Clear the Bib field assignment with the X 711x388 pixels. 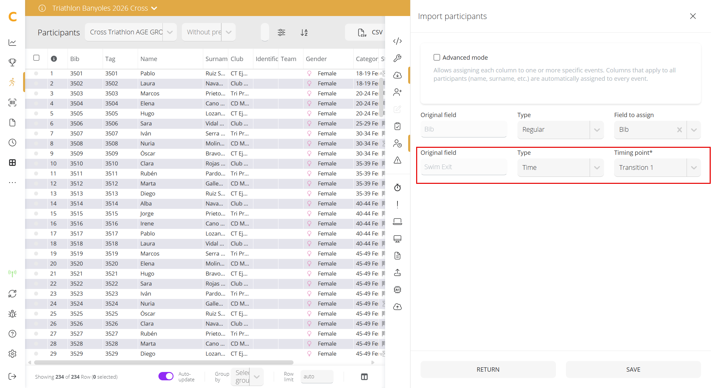(679, 130)
